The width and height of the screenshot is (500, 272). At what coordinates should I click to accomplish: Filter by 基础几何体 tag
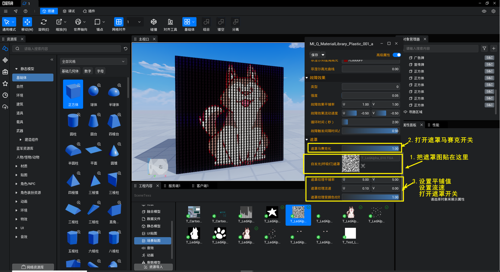(70, 71)
